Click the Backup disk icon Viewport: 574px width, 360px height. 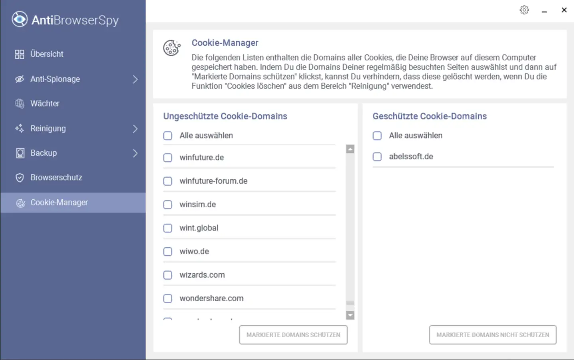[20, 153]
